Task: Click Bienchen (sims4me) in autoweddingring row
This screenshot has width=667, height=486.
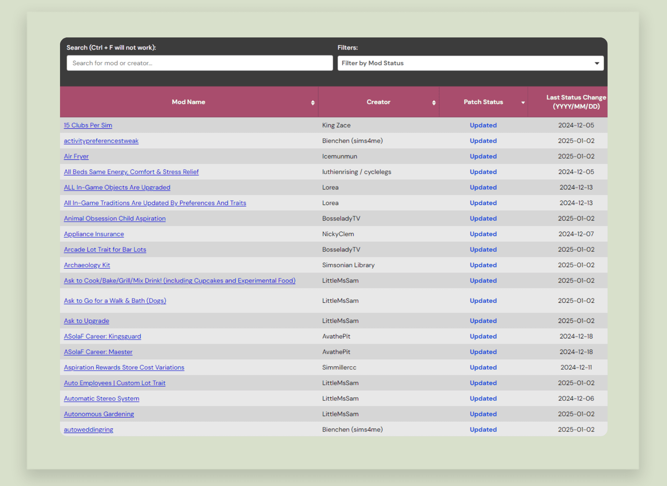Action: [x=352, y=430]
